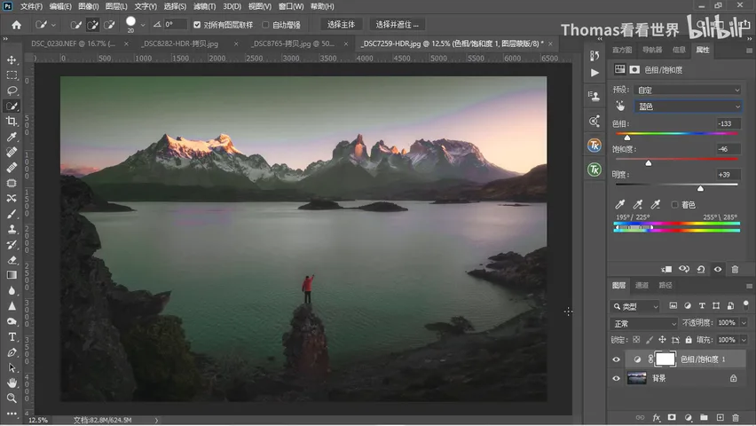Delete layer using Layers panel trash

[736, 417]
